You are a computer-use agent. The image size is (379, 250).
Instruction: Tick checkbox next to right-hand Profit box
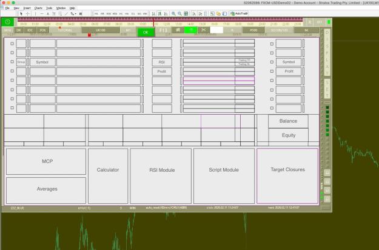click(272, 72)
